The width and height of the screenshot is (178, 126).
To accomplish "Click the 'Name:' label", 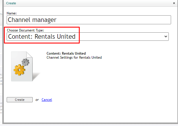I will click(x=12, y=13).
